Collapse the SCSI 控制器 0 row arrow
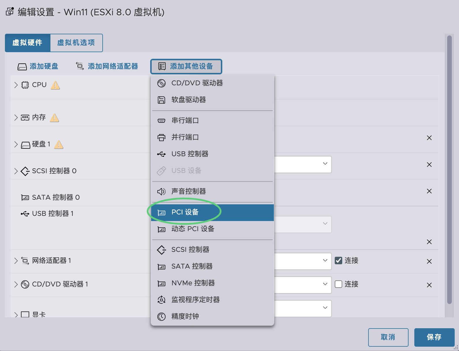Viewport: 459px width, 351px height. [x=16, y=171]
